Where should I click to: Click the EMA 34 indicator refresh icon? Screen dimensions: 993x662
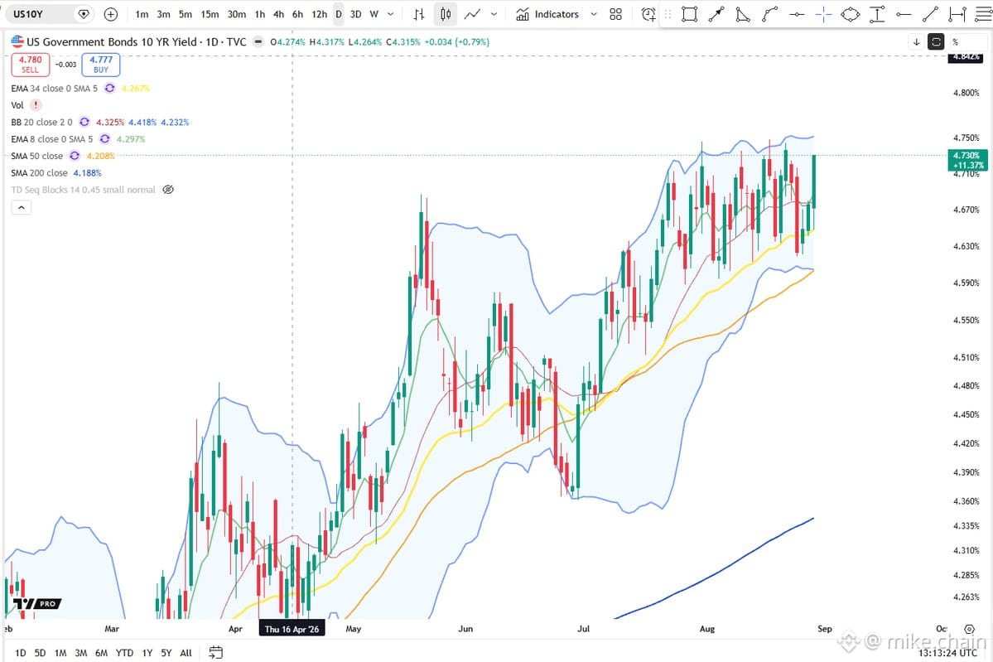tap(109, 88)
